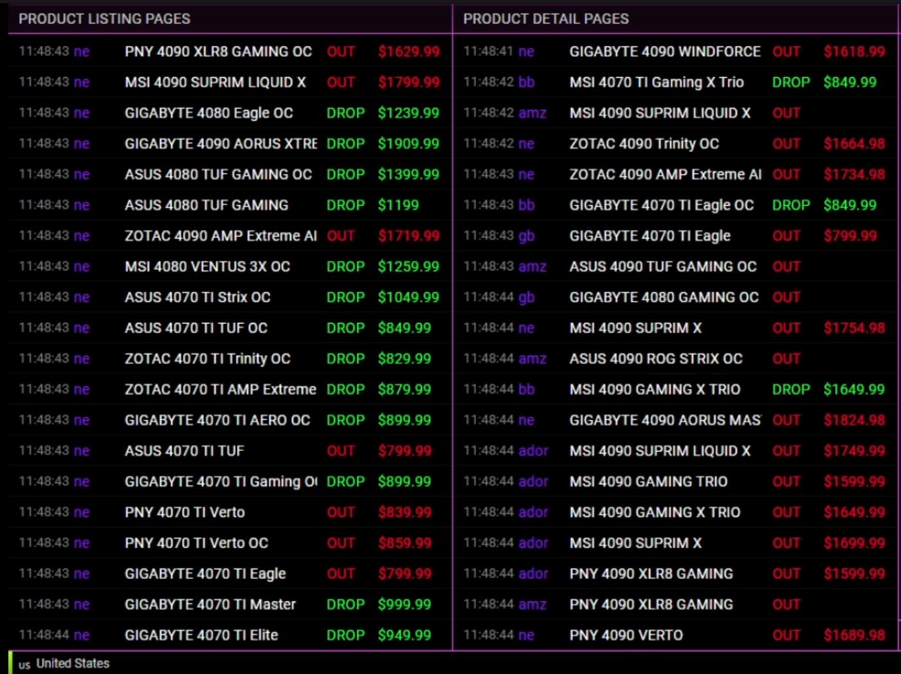Open GIGABYTE 4070 TI Master listing
901x674 pixels.
pos(210,605)
